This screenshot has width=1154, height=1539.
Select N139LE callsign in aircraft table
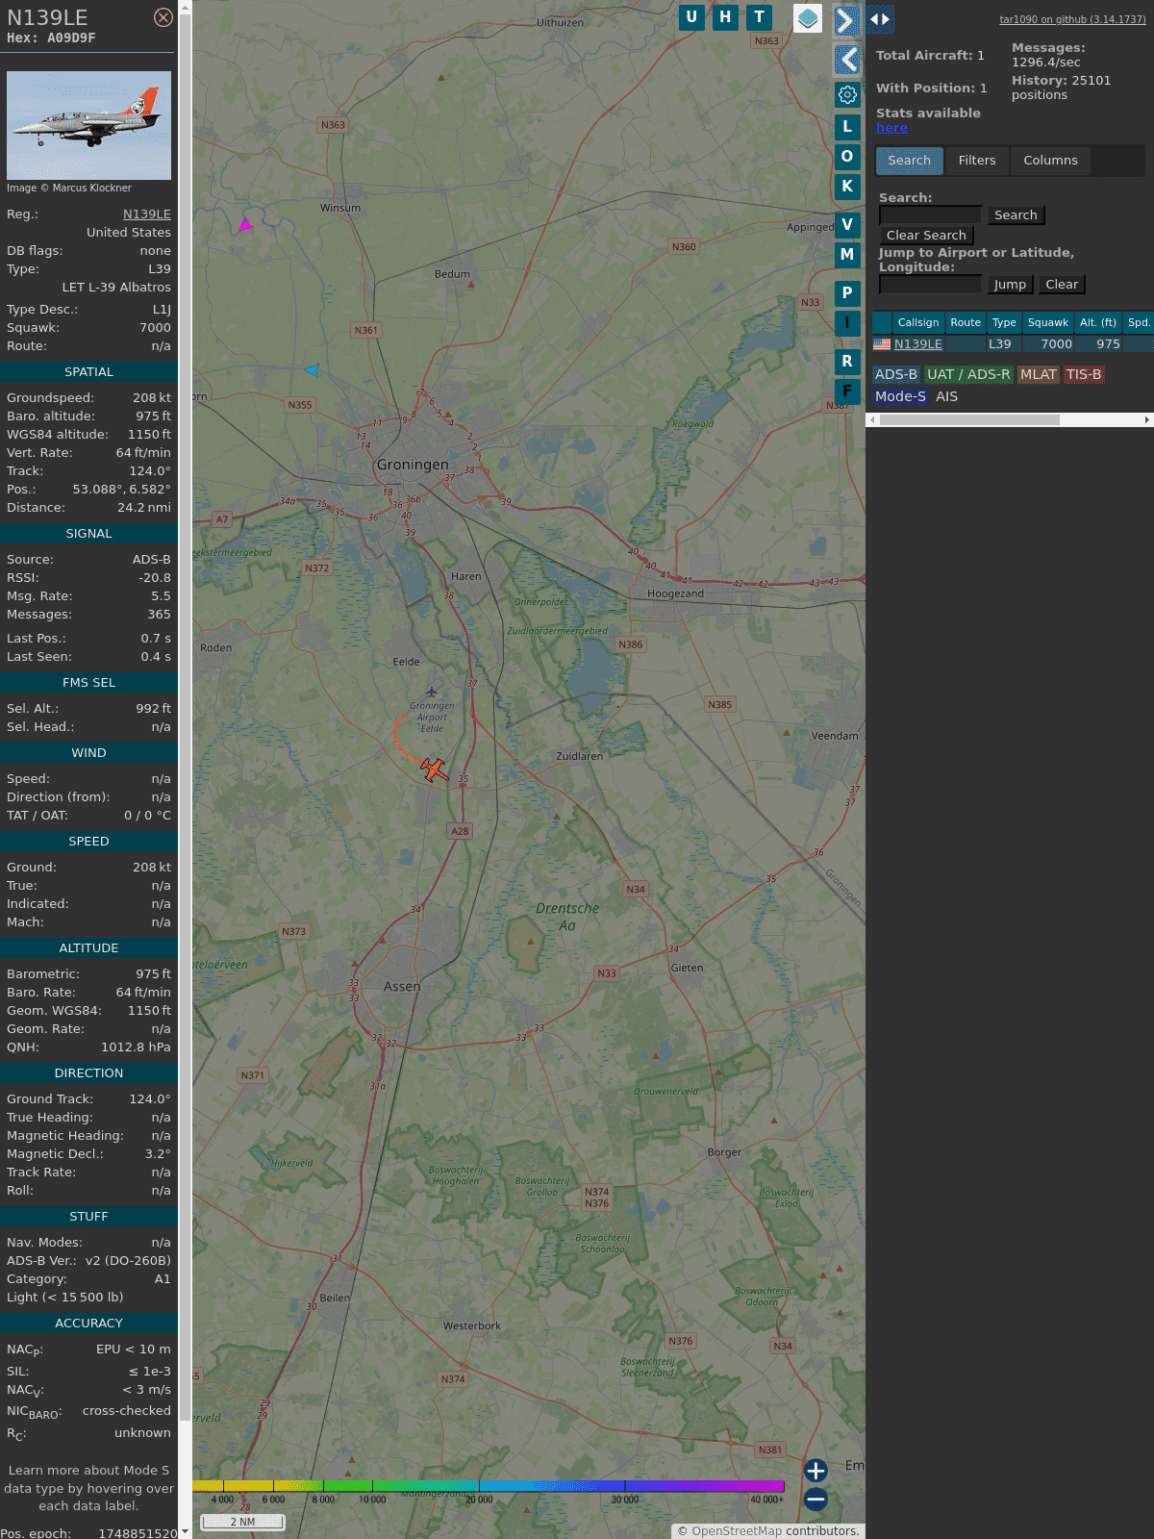pyautogui.click(x=918, y=344)
